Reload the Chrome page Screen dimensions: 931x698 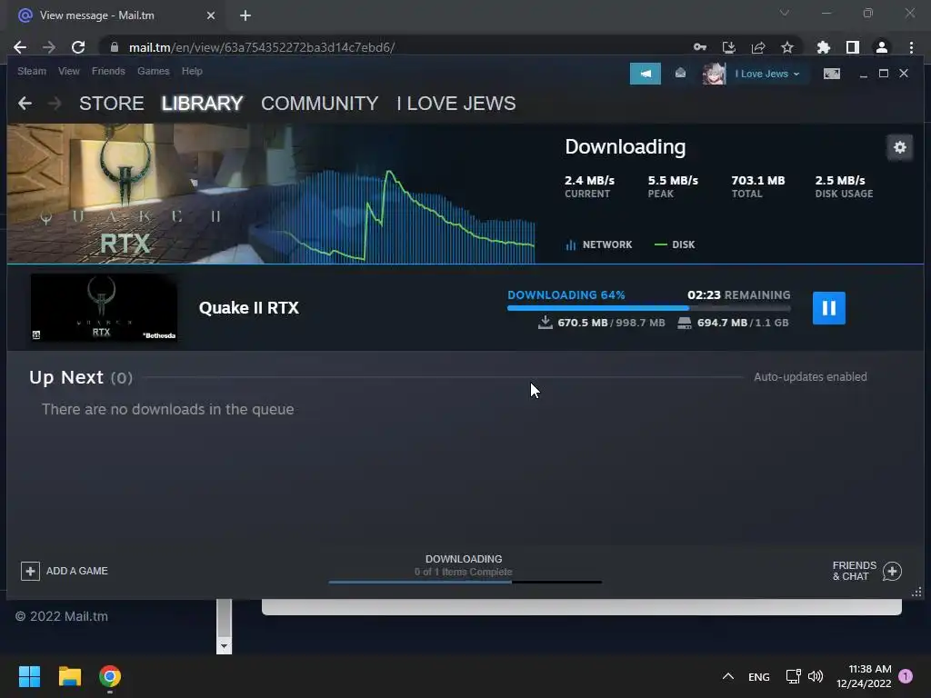pyautogui.click(x=78, y=47)
